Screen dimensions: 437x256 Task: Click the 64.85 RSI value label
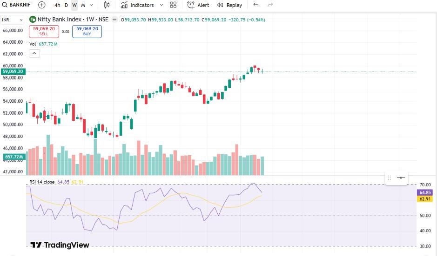(425, 192)
